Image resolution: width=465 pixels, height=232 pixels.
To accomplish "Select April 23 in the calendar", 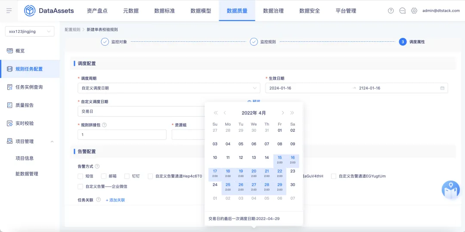I will pyautogui.click(x=292, y=171).
